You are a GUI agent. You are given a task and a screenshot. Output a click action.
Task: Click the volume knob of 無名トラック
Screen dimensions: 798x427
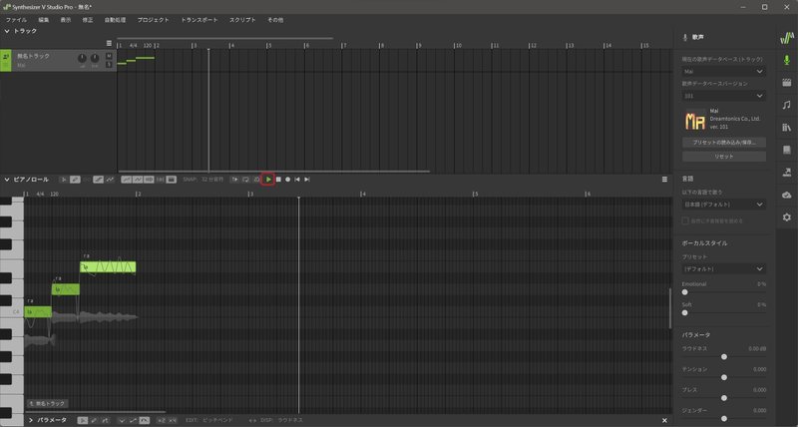(82, 59)
